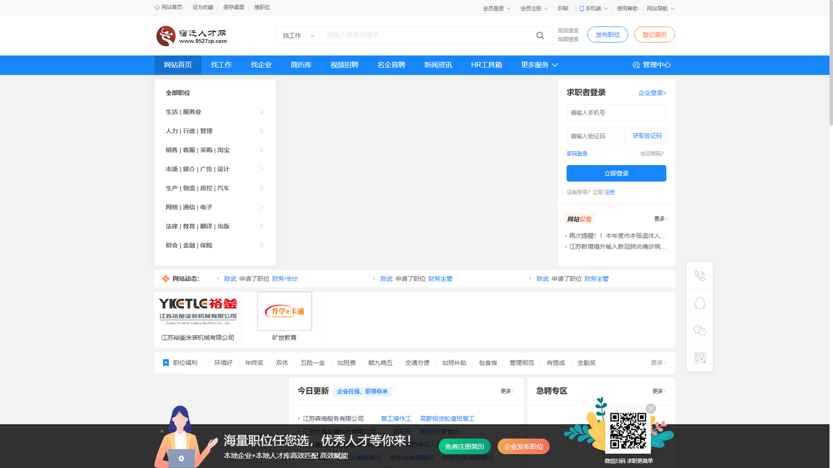Viewport: 833px width, 468px height.
Task: Open 找企业 navigation tab
Action: click(x=261, y=65)
